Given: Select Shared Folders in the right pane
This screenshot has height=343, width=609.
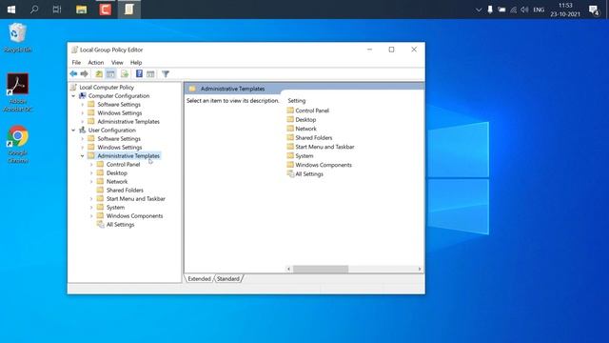Looking at the screenshot, I should click(313, 137).
